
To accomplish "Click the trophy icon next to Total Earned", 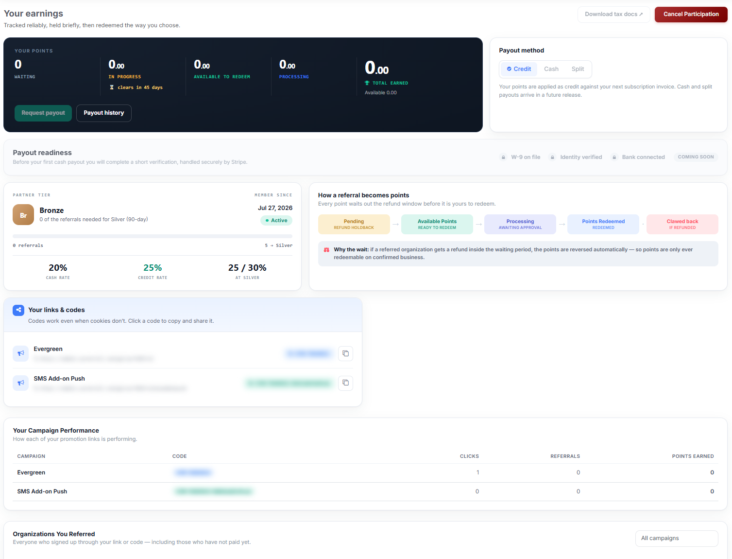I will point(367,83).
